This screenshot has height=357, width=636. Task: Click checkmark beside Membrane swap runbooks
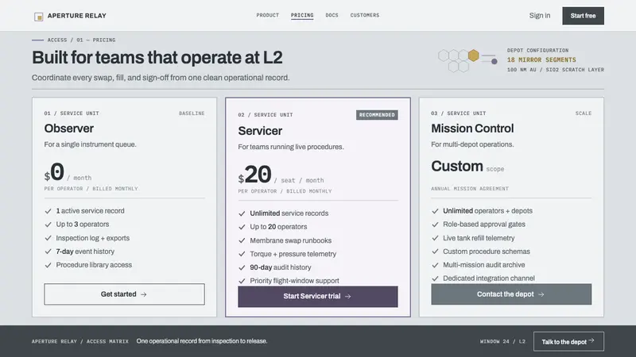point(242,241)
